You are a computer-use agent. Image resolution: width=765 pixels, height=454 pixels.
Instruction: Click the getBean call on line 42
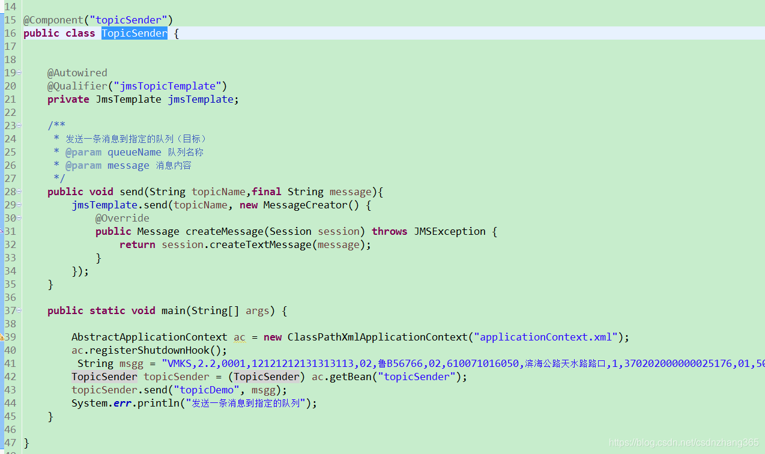pos(351,377)
